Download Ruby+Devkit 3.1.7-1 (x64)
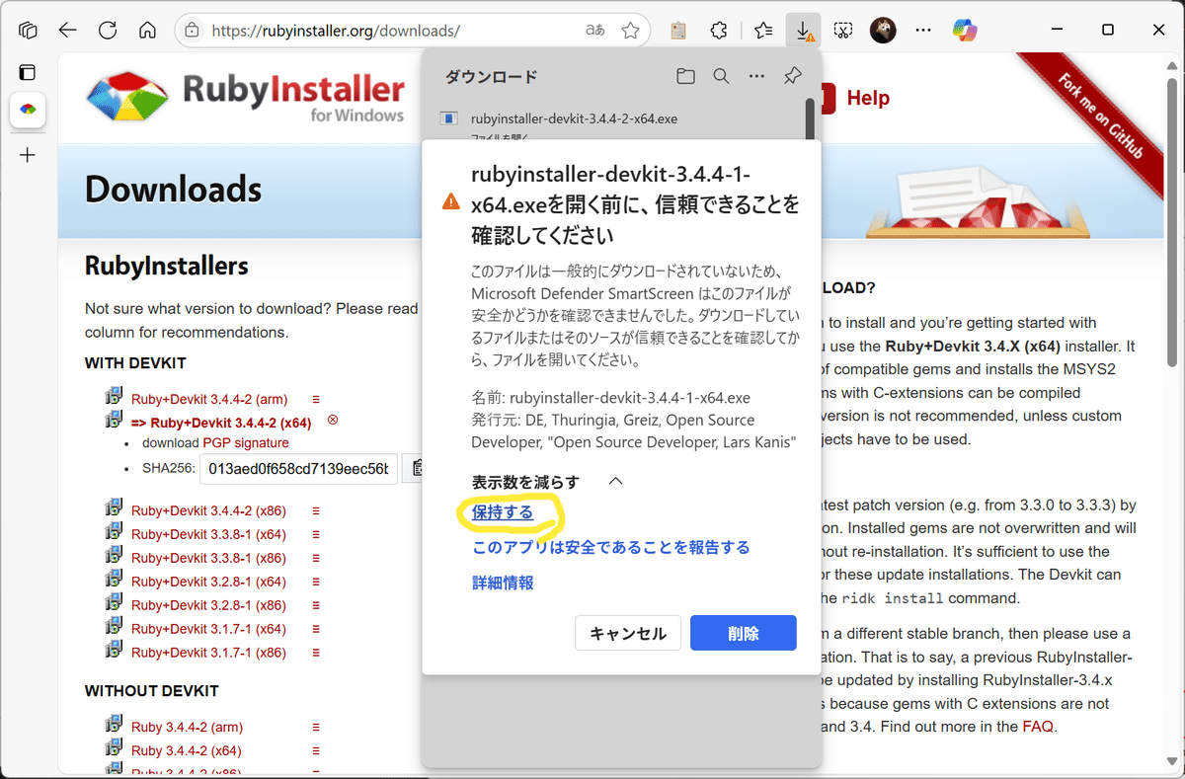 (208, 629)
